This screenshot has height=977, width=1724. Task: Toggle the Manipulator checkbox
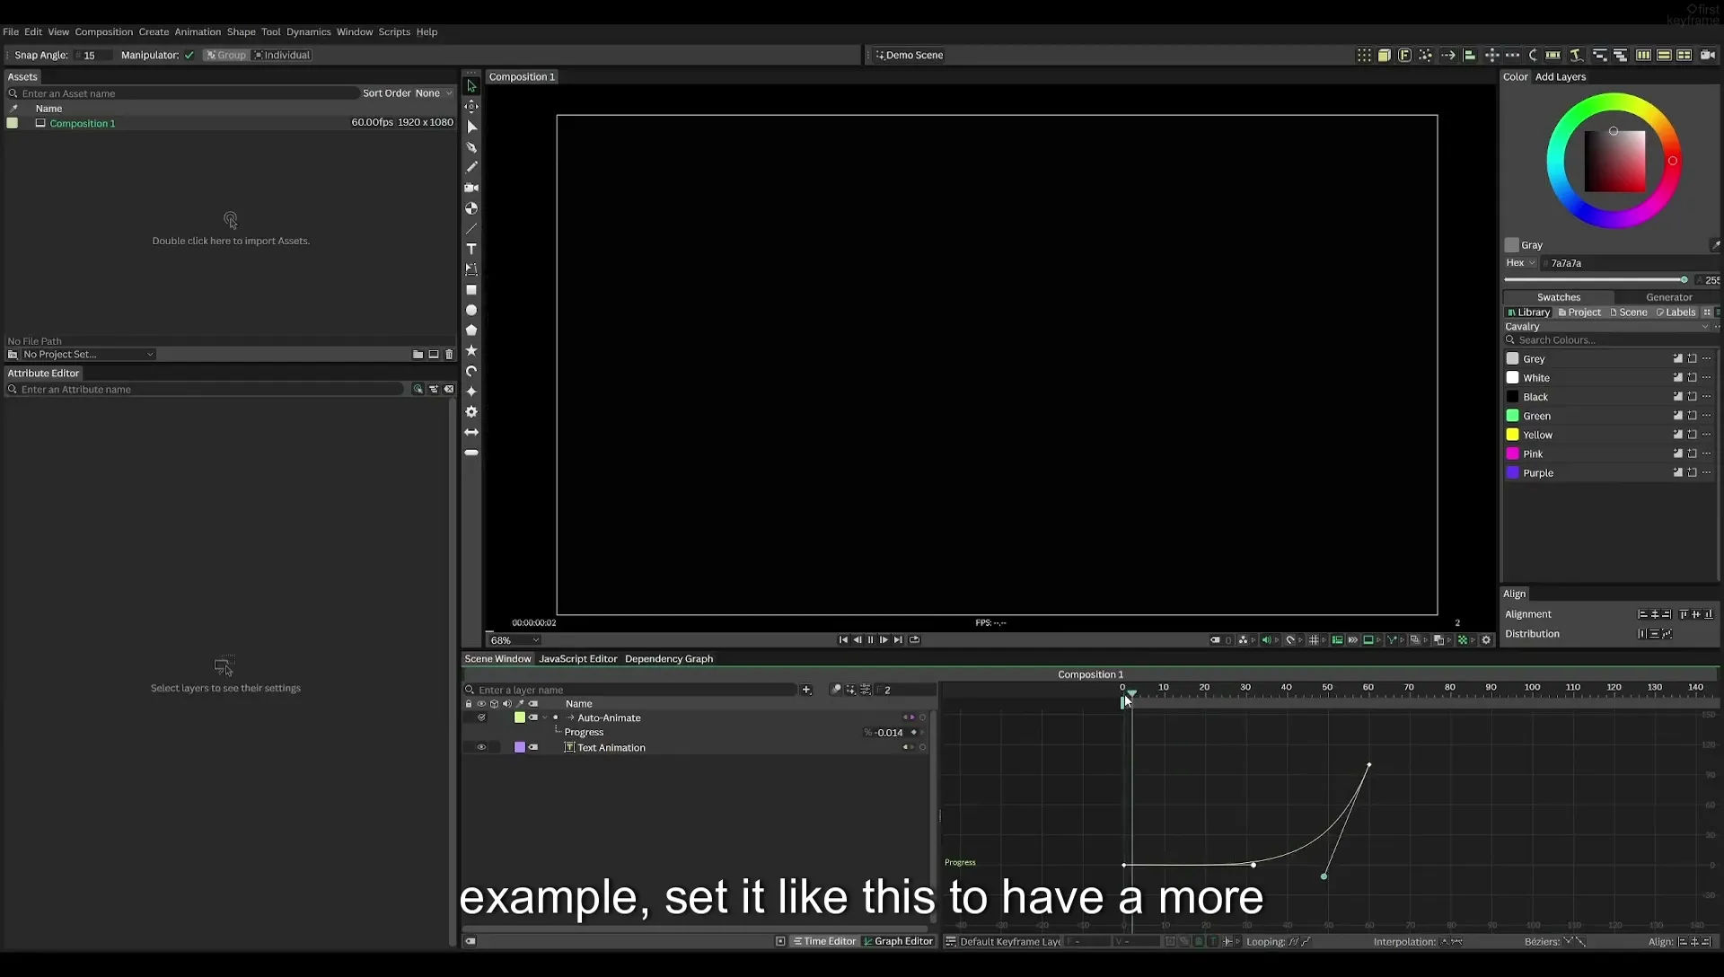189,55
